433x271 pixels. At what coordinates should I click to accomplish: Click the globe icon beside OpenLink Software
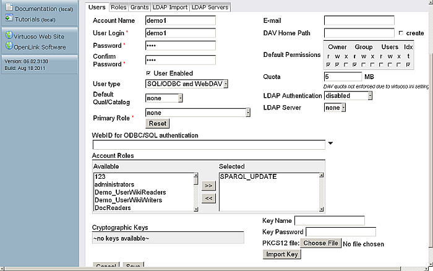tap(9, 46)
